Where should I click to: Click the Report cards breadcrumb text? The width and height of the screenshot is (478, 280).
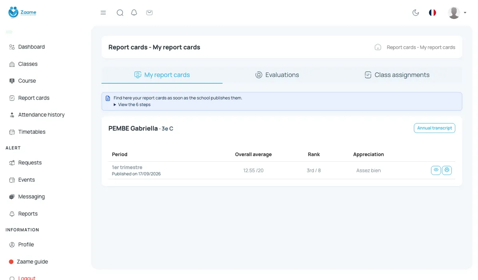point(421,47)
